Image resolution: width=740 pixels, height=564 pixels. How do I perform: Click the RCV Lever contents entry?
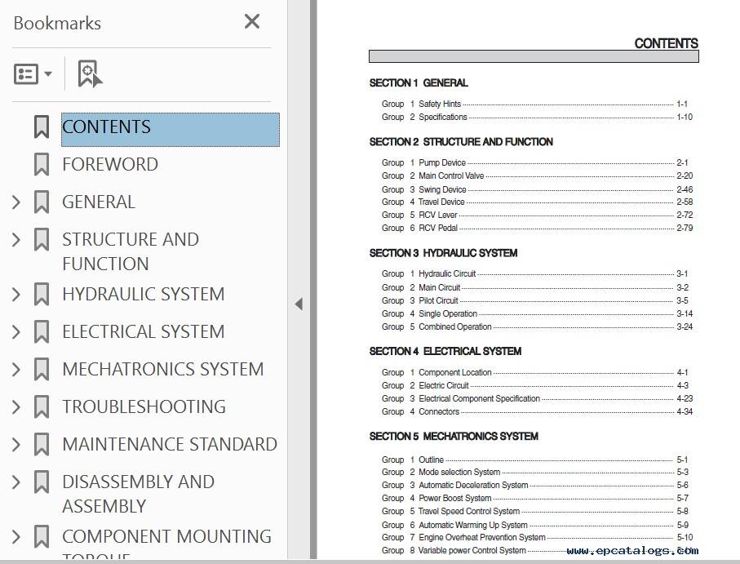(537, 215)
